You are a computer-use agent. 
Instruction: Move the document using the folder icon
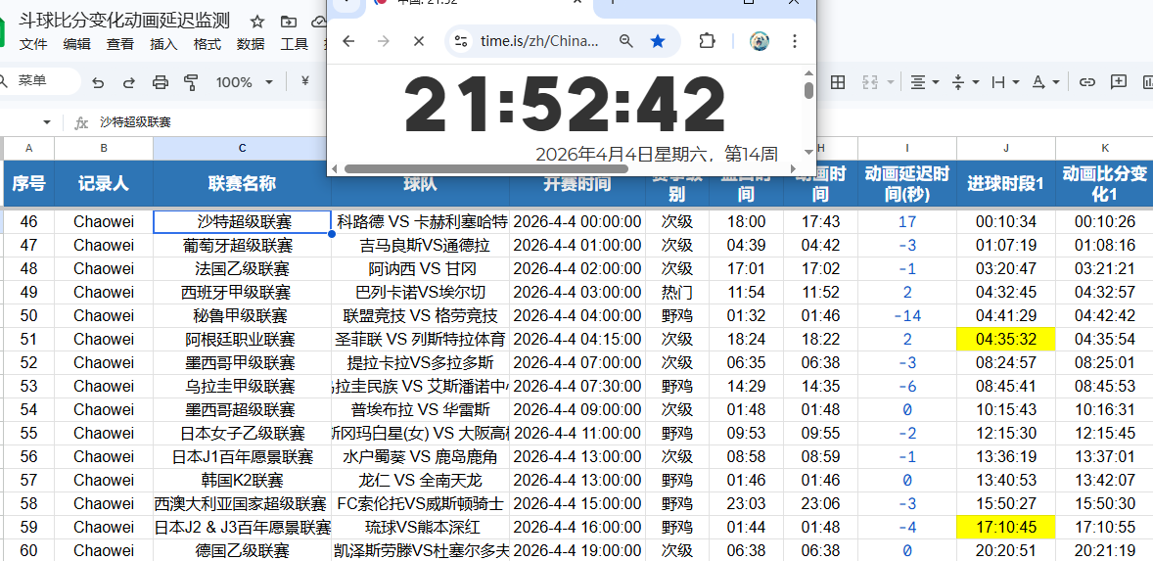pyautogui.click(x=289, y=22)
